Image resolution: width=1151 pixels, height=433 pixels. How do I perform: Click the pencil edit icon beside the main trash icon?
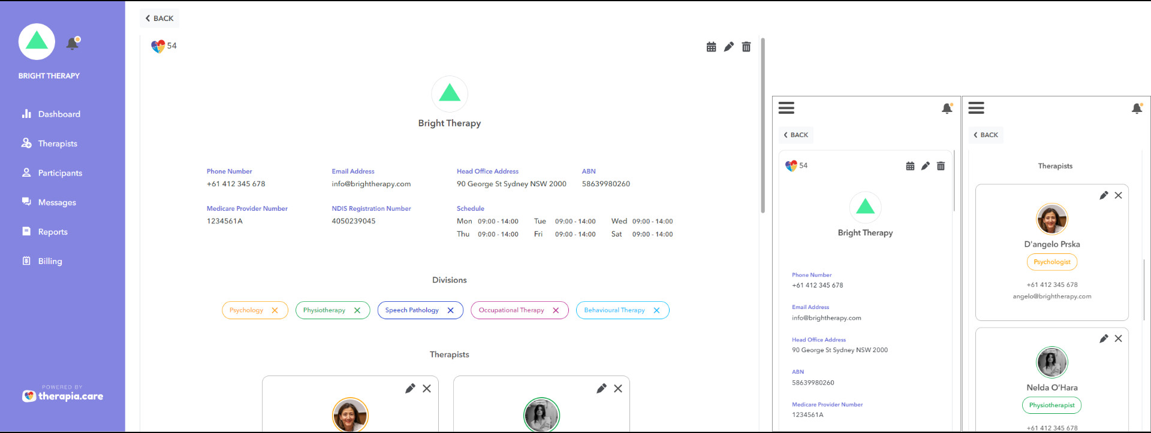(x=728, y=47)
